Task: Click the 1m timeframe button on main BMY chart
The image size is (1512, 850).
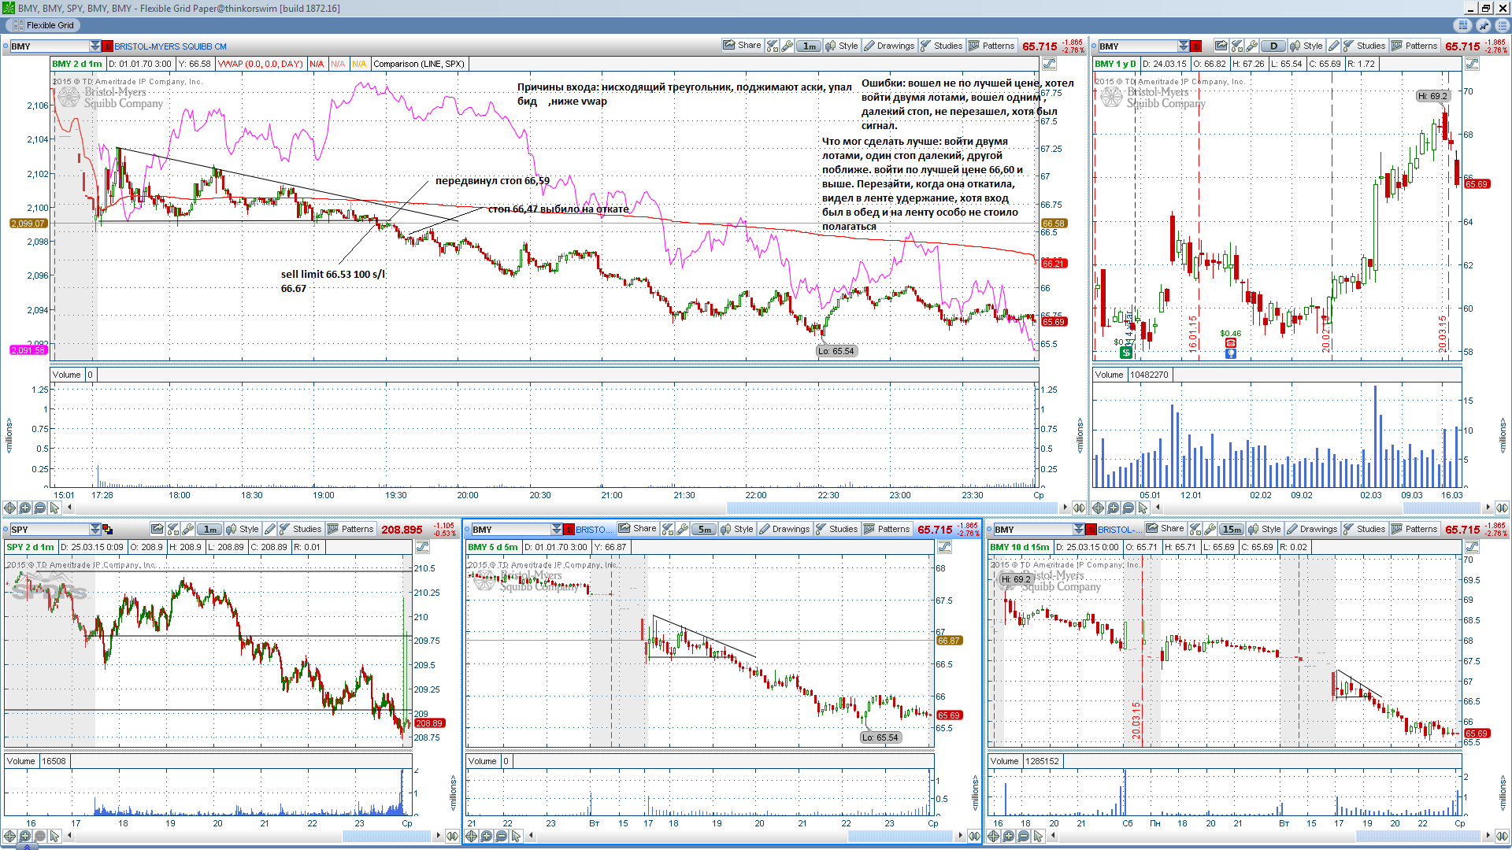Action: point(809,46)
